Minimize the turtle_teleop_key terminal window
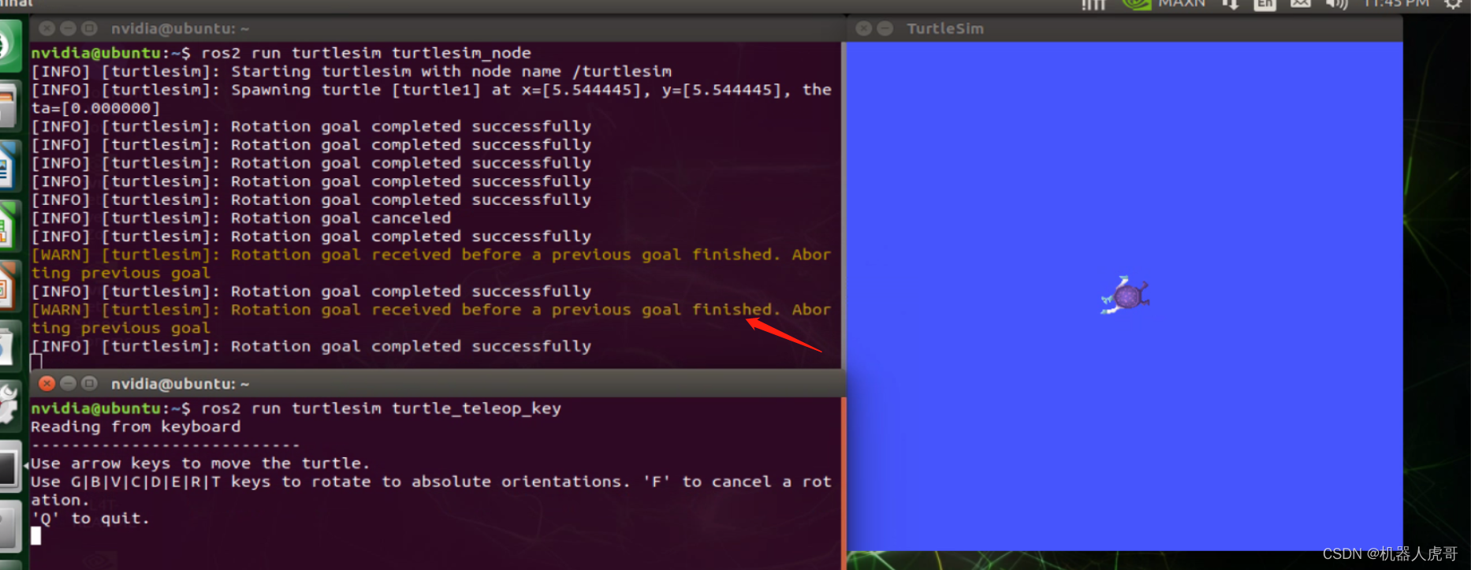The height and width of the screenshot is (570, 1471). [x=69, y=383]
